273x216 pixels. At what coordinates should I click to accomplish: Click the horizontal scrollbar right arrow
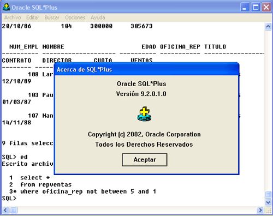point(260,210)
